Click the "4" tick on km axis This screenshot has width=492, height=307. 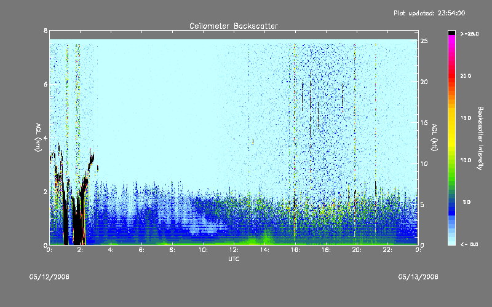(46, 138)
